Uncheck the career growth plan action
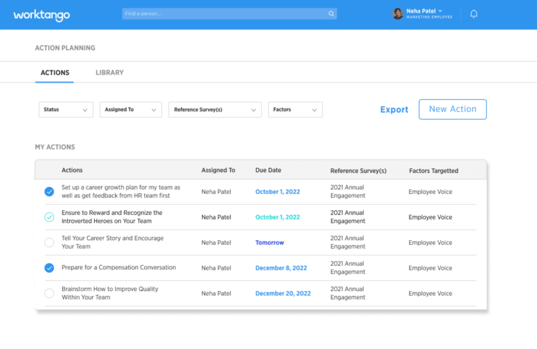The image size is (537, 349). (49, 191)
